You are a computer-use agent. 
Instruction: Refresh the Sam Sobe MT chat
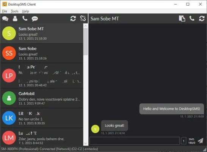tap(202, 18)
